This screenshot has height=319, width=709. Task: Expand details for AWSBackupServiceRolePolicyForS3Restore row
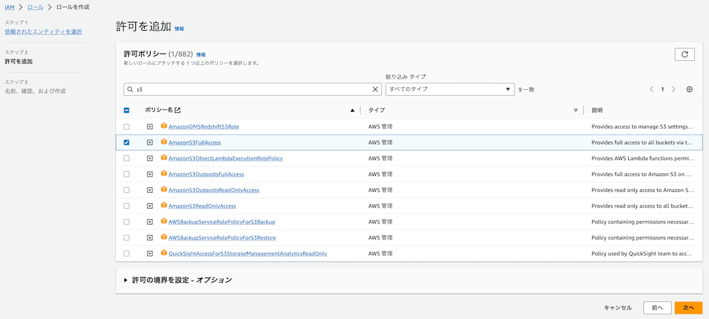(x=150, y=237)
